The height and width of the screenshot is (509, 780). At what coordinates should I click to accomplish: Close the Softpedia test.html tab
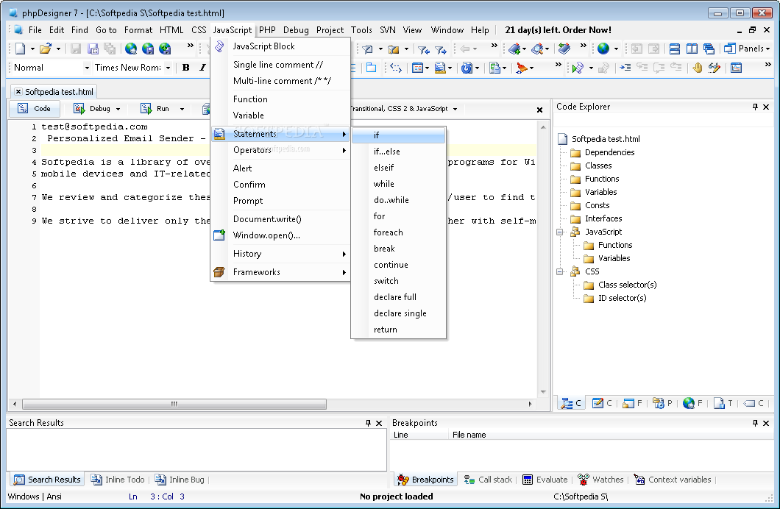[x=18, y=92]
